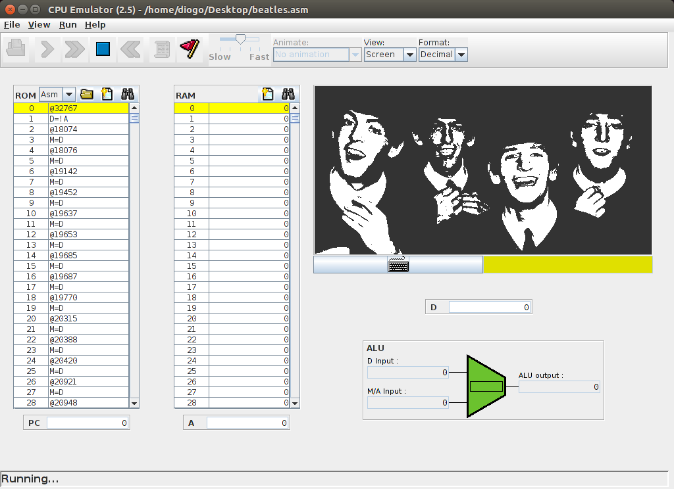The height and width of the screenshot is (489, 674).
Task: Click the blue Stop button in toolbar
Action: (x=103, y=49)
